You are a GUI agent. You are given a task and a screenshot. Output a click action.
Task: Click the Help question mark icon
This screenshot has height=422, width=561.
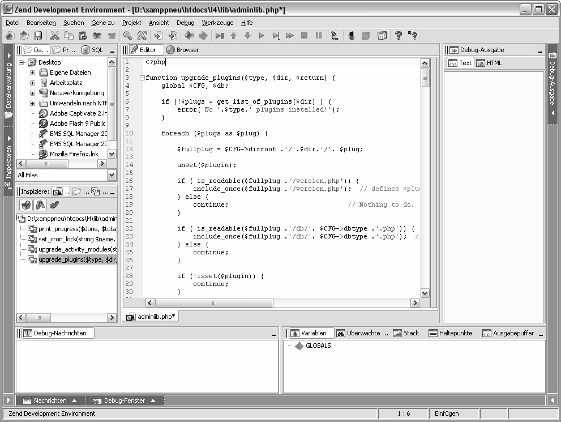pos(399,36)
